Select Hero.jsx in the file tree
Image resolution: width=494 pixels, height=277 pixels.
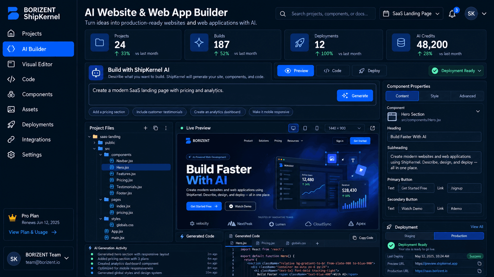coord(136,167)
